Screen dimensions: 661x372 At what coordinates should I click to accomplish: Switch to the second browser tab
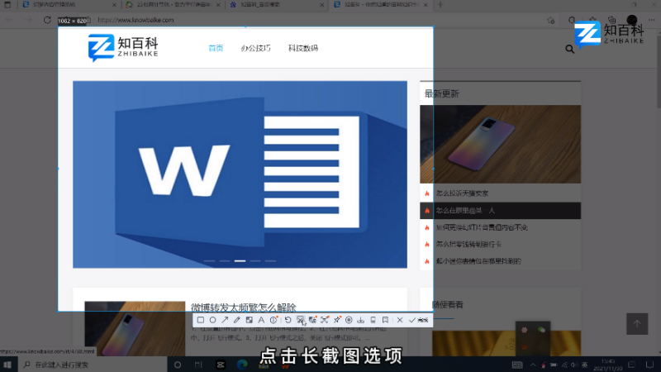click(x=173, y=5)
